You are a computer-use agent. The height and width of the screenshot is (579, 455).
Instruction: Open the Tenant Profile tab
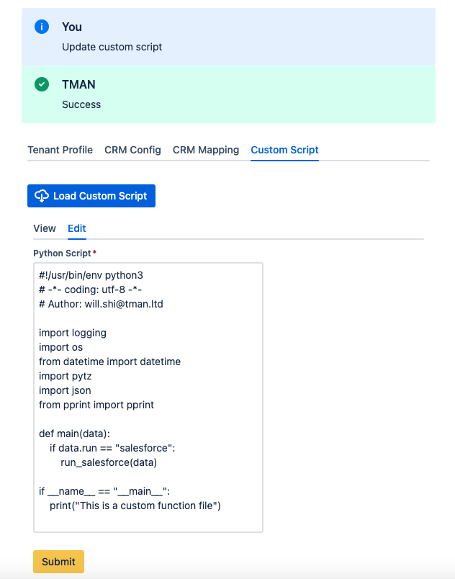click(x=60, y=150)
